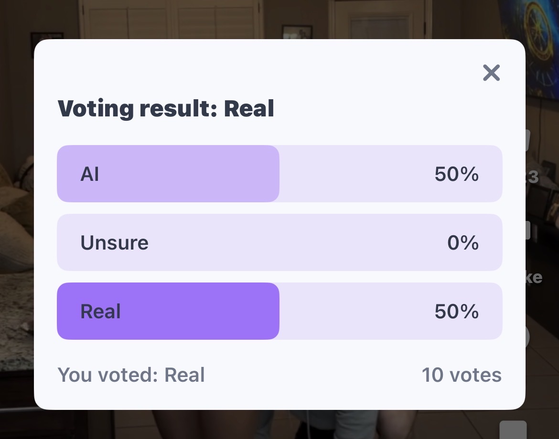The height and width of the screenshot is (439, 559).
Task: Click the round icon peeking beside Real bar
Action: click(x=528, y=337)
